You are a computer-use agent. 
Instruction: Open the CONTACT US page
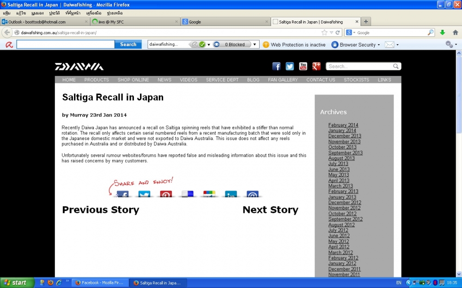(321, 80)
